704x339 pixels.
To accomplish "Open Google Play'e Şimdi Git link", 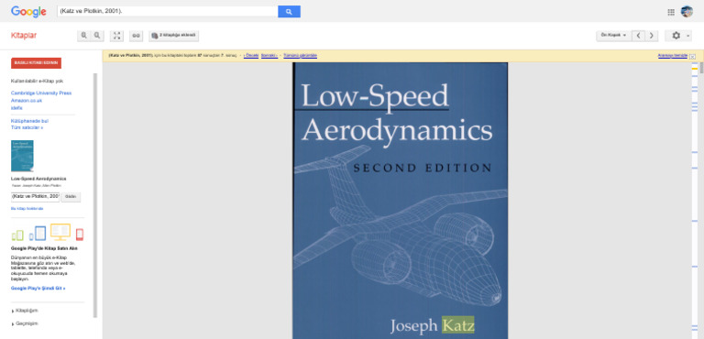I will pos(38,289).
